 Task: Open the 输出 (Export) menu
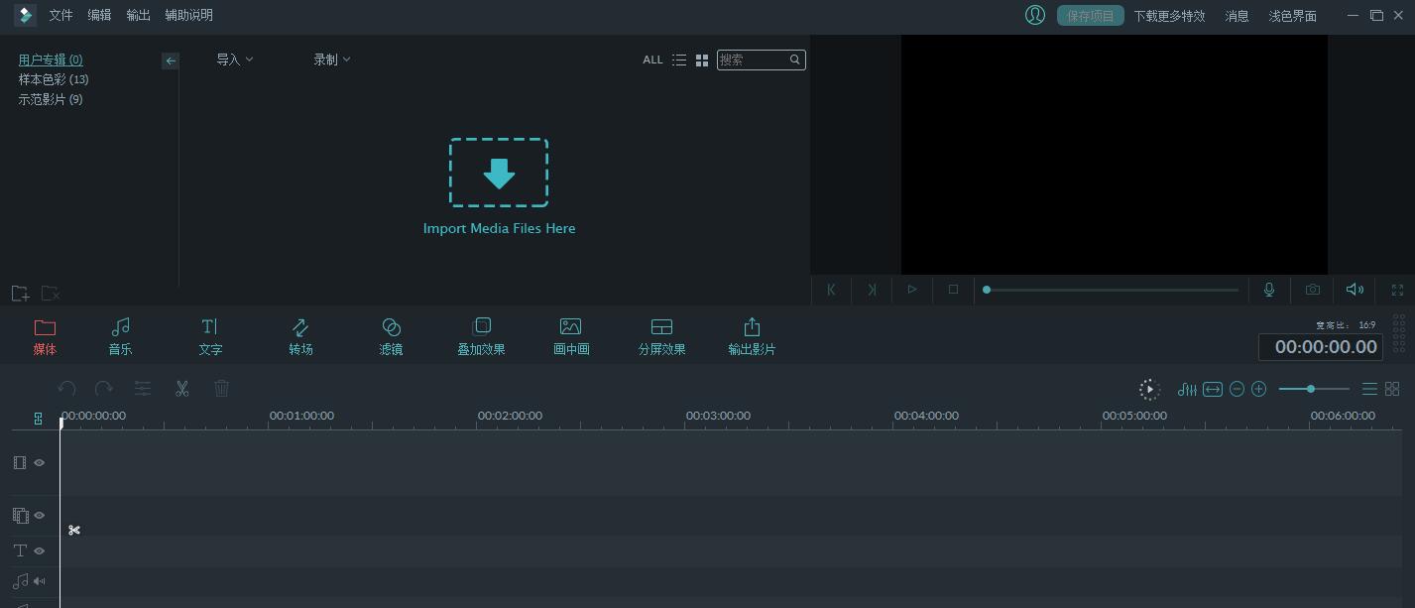[139, 15]
